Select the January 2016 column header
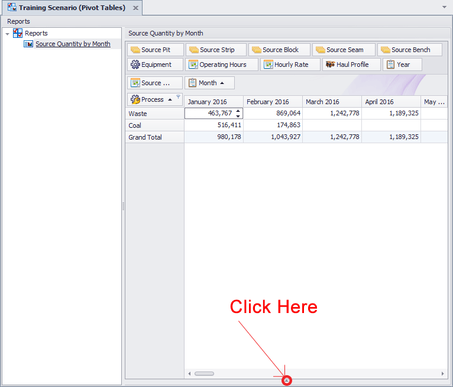The height and width of the screenshot is (387, 453). 214,102
